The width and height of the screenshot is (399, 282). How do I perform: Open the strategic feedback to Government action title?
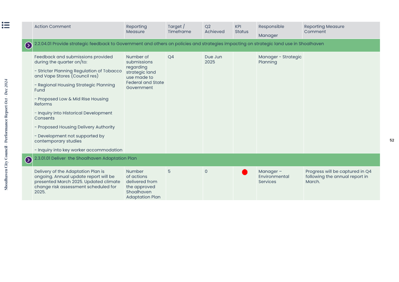pyautogui.click(x=179, y=44)
